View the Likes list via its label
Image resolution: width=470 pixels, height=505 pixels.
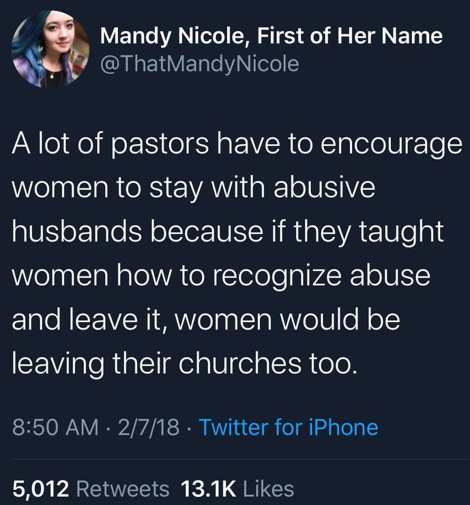tap(268, 489)
